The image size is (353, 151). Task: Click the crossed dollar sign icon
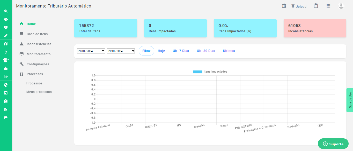[x=6, y=52]
